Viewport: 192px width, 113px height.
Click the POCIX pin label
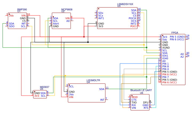click(133, 18)
